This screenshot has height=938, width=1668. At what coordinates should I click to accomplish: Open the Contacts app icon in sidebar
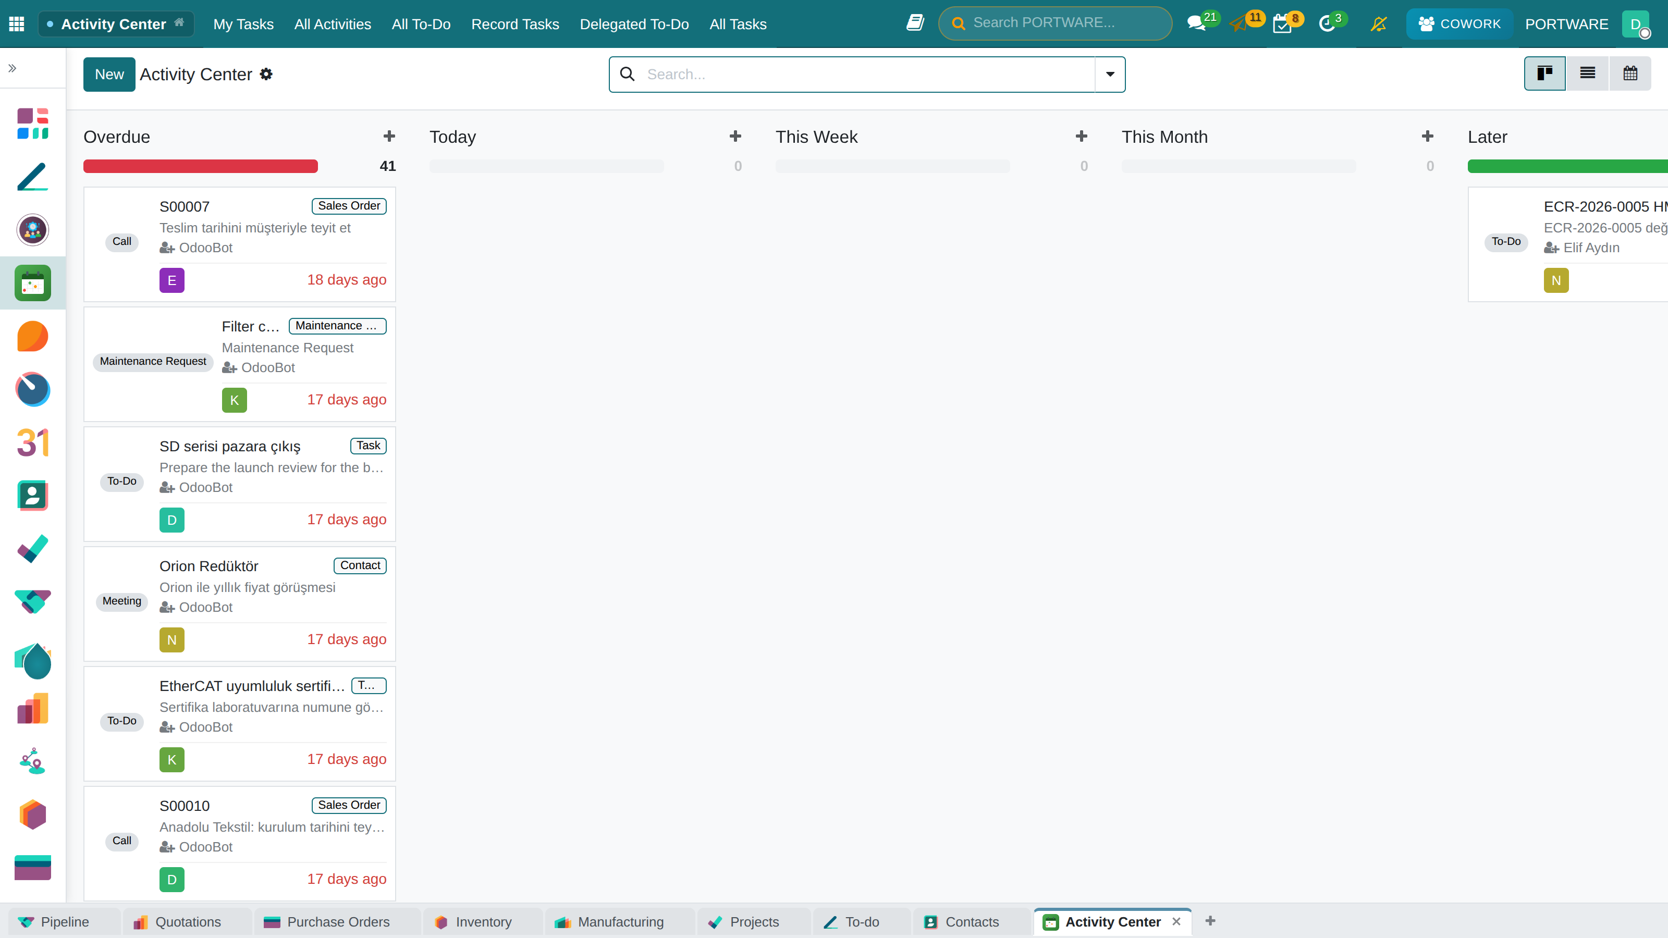[33, 496]
